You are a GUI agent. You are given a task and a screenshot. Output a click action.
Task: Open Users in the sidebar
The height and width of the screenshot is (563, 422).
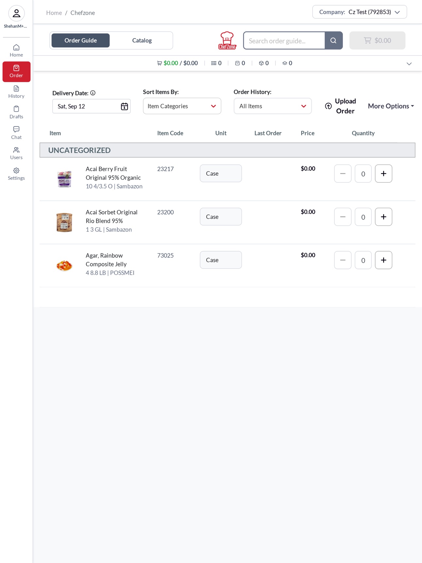tap(16, 153)
